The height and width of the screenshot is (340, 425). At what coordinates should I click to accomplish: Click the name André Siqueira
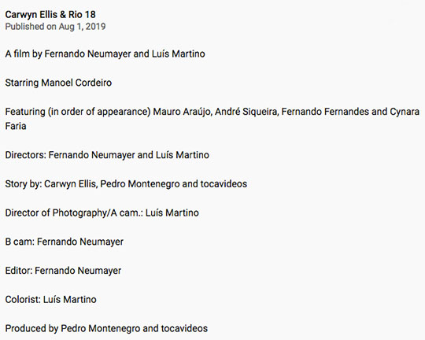click(246, 112)
